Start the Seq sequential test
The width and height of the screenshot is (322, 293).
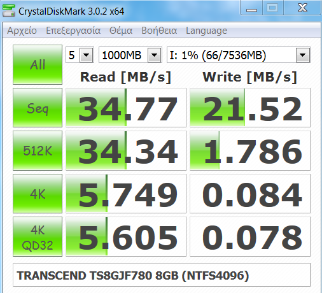(38, 108)
